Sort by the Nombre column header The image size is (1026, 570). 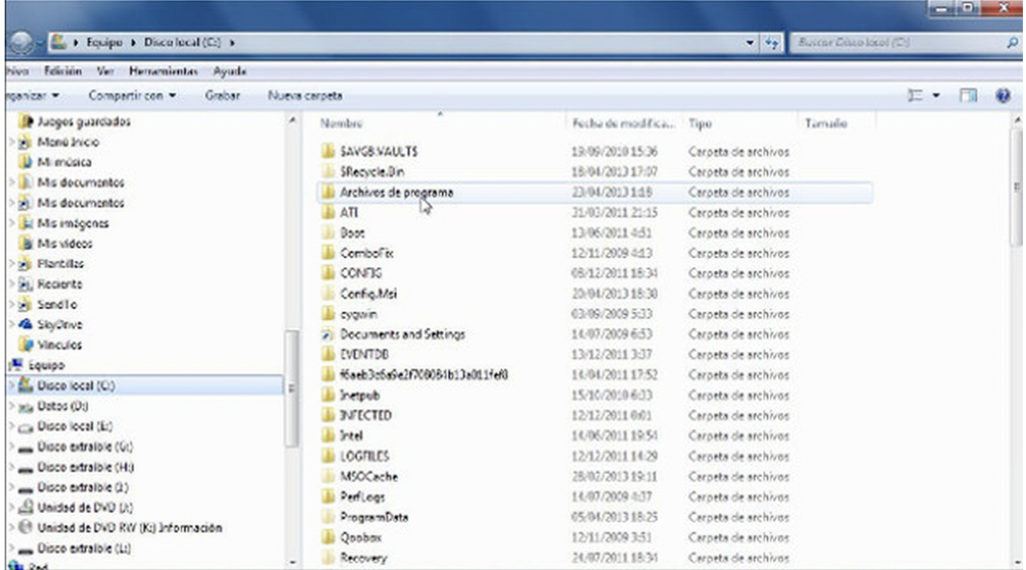[x=341, y=123]
